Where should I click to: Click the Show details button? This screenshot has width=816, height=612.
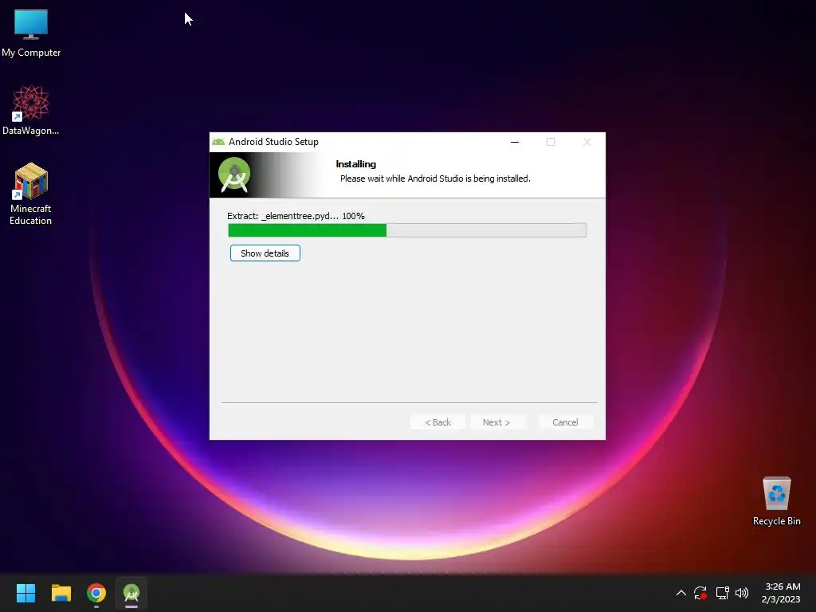tap(265, 253)
